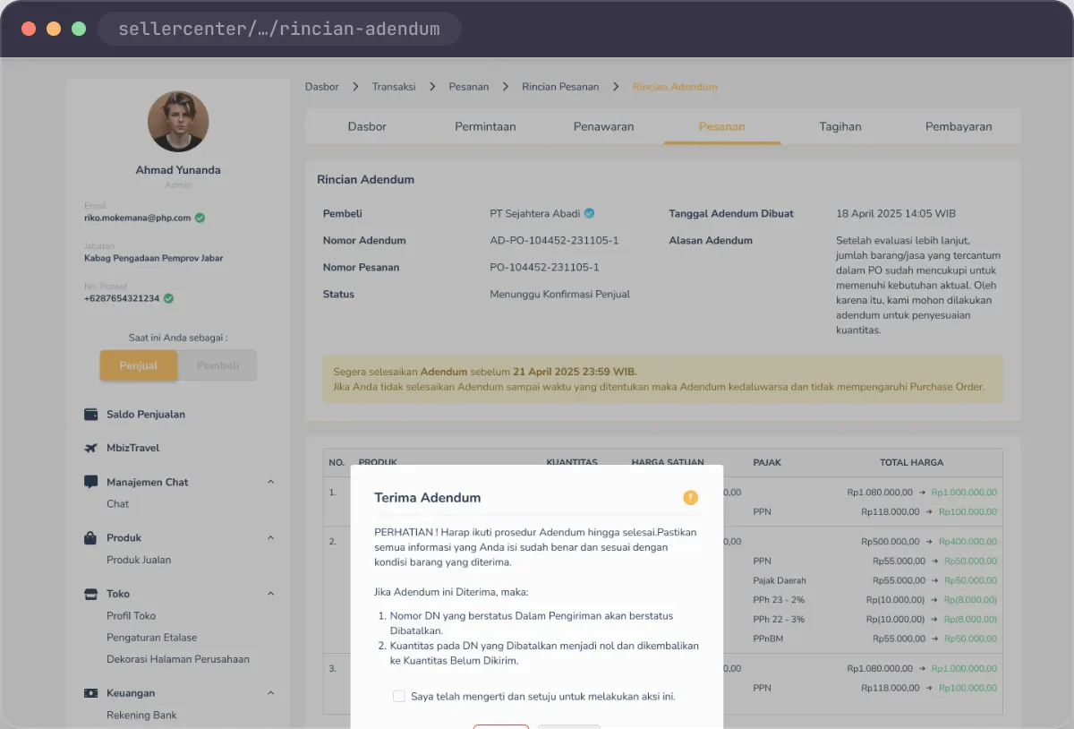This screenshot has width=1074, height=729.
Task: Click the 'Pajak Daerah' tax row label
Action: point(780,580)
